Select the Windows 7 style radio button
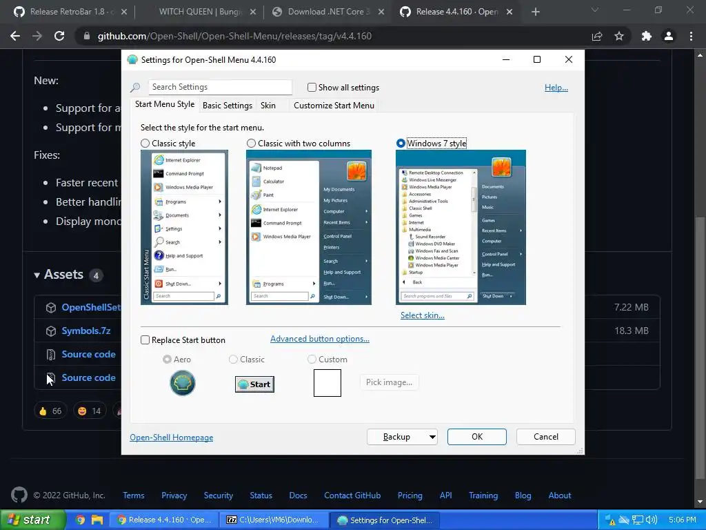 [x=401, y=144]
